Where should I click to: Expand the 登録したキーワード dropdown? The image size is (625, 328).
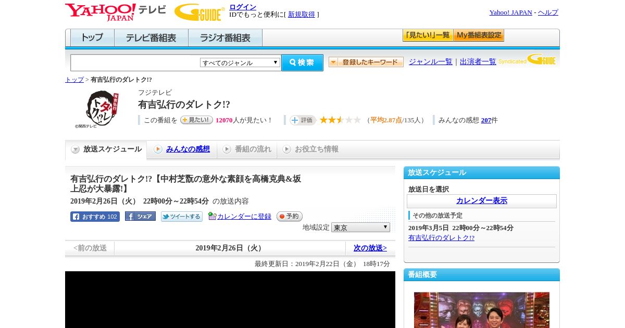click(366, 62)
